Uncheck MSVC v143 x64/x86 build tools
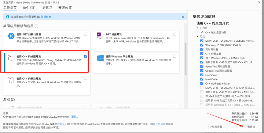Screen dimensions: 264x133 (202, 41)
